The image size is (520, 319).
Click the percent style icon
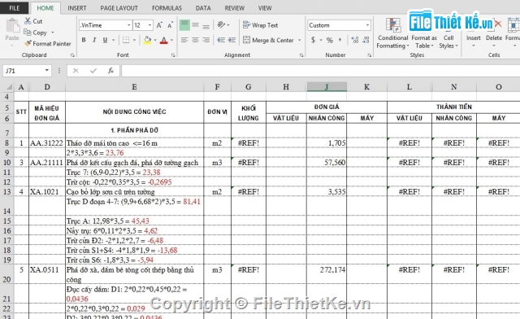329,40
